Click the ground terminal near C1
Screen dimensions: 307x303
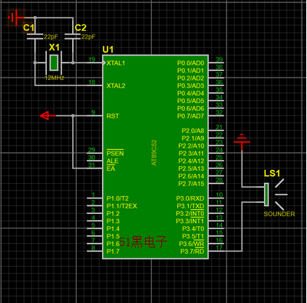[16, 18]
